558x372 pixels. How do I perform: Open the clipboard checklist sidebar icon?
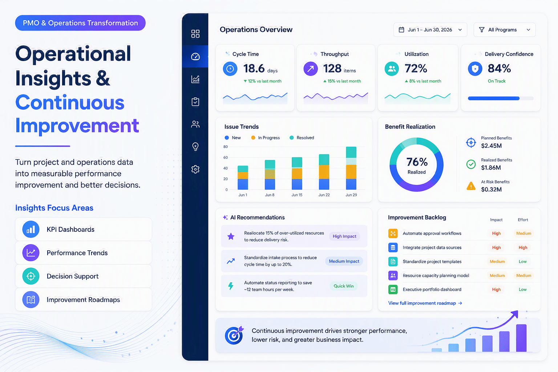pyautogui.click(x=195, y=102)
